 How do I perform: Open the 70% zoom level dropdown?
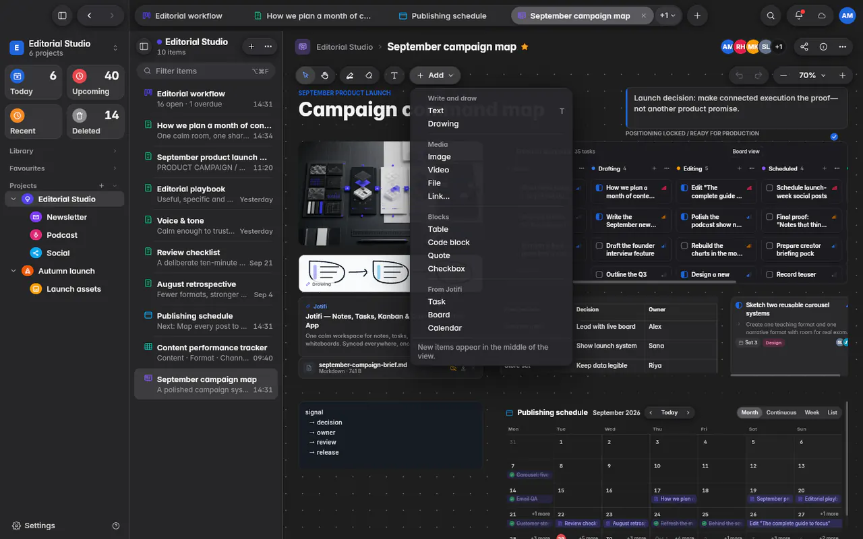click(x=812, y=75)
